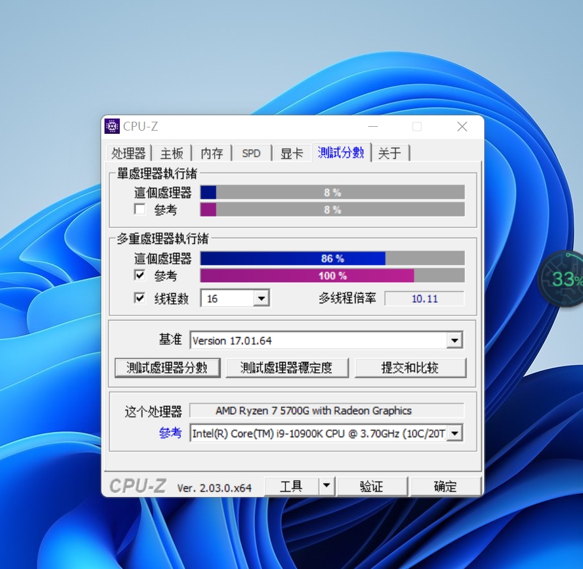Image resolution: width=583 pixels, height=569 pixels.
Task: Click the AMD Ryzen 7 5700G processor field
Action: (326, 410)
